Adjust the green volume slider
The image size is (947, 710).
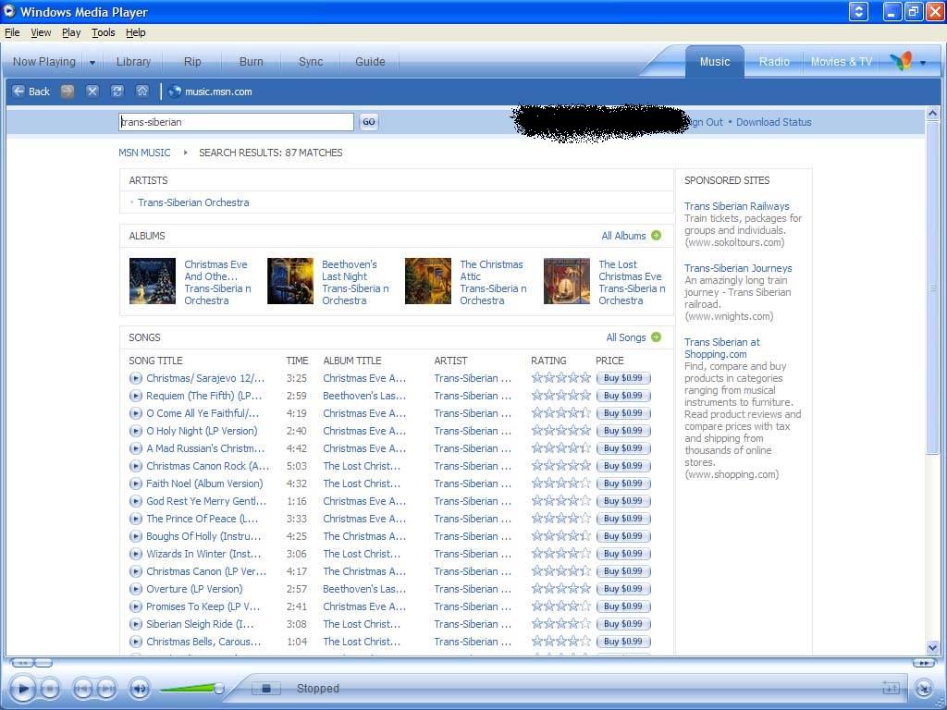(191, 688)
